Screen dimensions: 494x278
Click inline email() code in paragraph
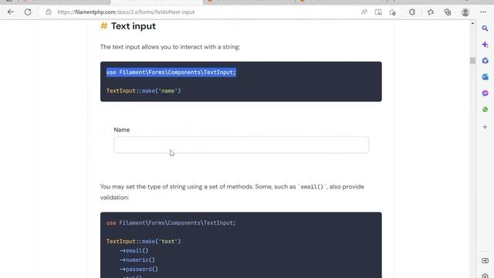click(312, 187)
